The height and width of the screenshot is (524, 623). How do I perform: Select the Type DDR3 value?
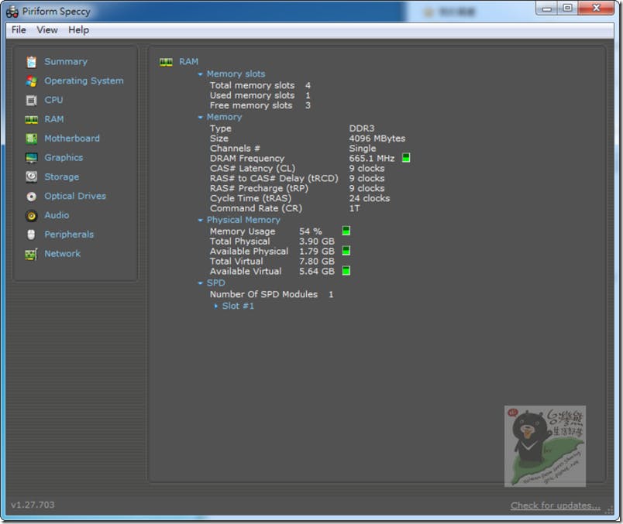(362, 128)
